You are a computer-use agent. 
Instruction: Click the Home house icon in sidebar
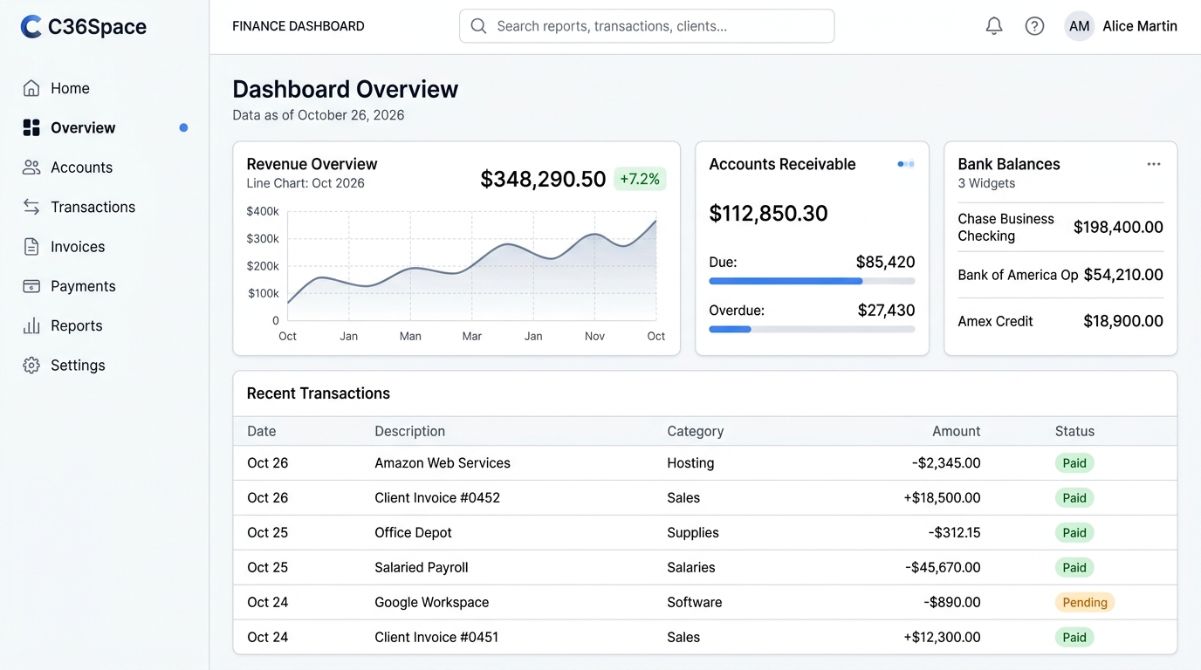(31, 88)
